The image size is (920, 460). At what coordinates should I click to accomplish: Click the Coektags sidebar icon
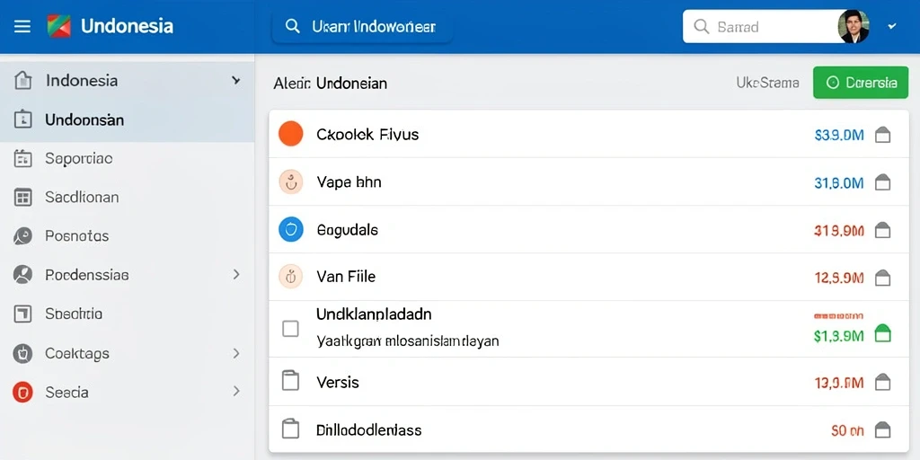[22, 353]
